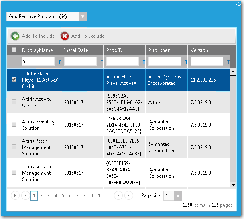The height and width of the screenshot is (219, 244).
Task: Click the more pages ellipsis link
Action: click(x=109, y=196)
